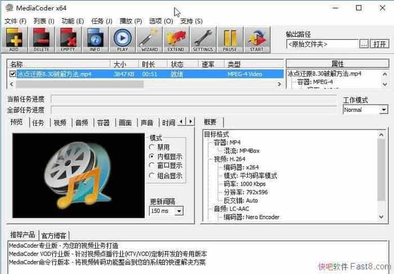The image size is (394, 274).
Task: Click the 属性 panel header button
Action: click(338, 64)
